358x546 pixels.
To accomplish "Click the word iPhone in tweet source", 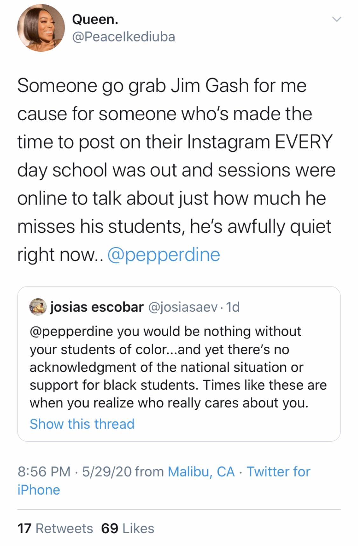I will click(x=39, y=490).
